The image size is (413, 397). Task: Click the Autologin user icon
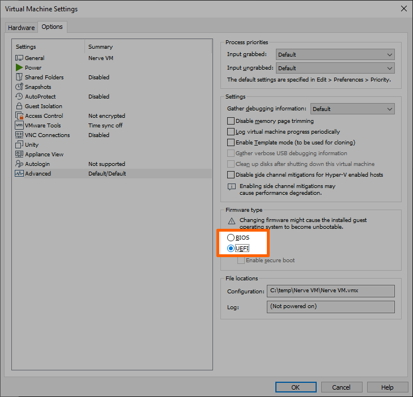(19, 164)
